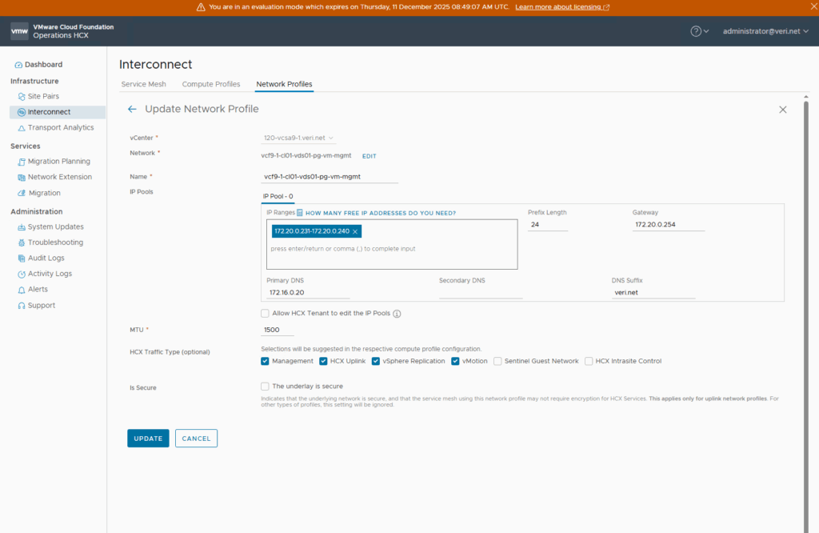The image size is (819, 533).
Task: Click the UPDATE button
Action: [148, 439]
